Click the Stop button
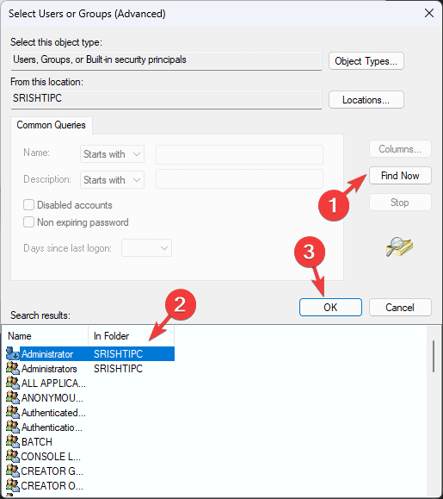 (400, 202)
